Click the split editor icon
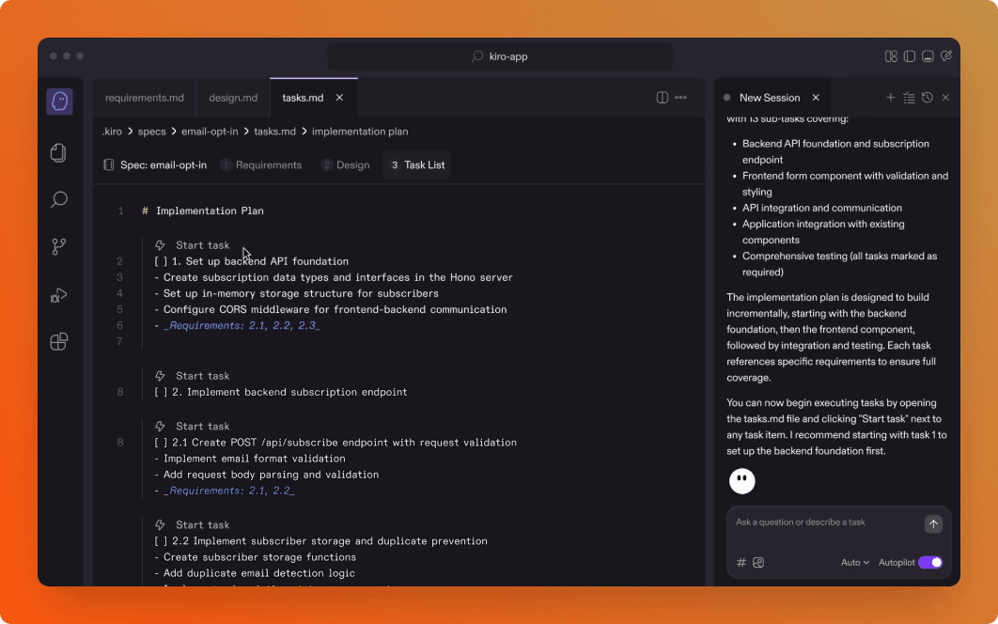 click(x=662, y=97)
